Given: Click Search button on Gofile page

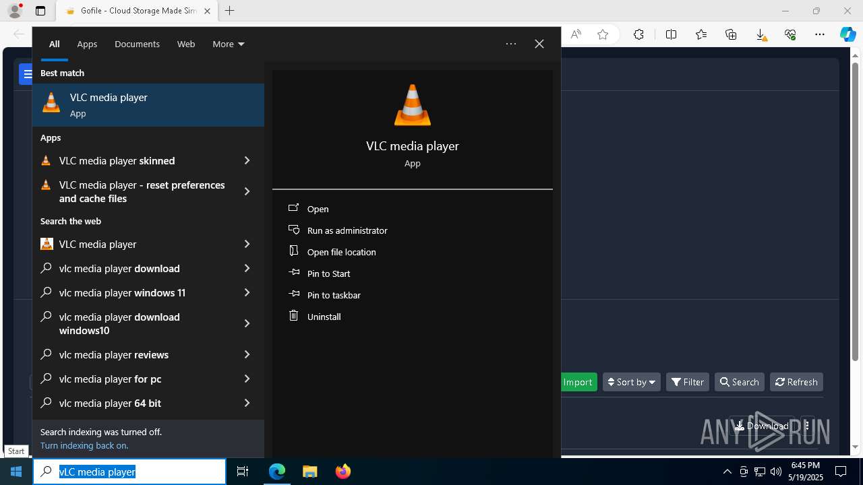Looking at the screenshot, I should coord(740,382).
